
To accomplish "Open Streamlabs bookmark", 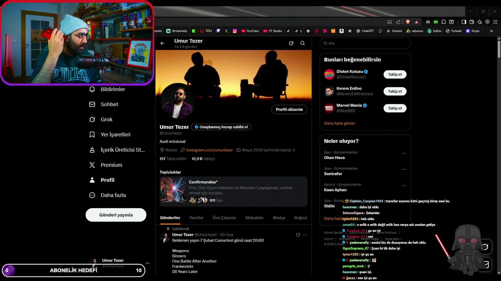I will pyautogui.click(x=177, y=31).
